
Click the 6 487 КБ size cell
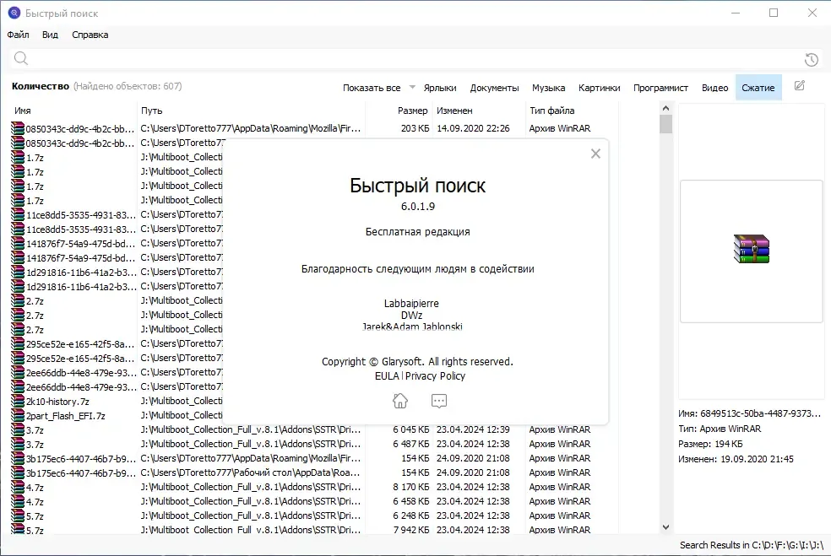(x=410, y=444)
